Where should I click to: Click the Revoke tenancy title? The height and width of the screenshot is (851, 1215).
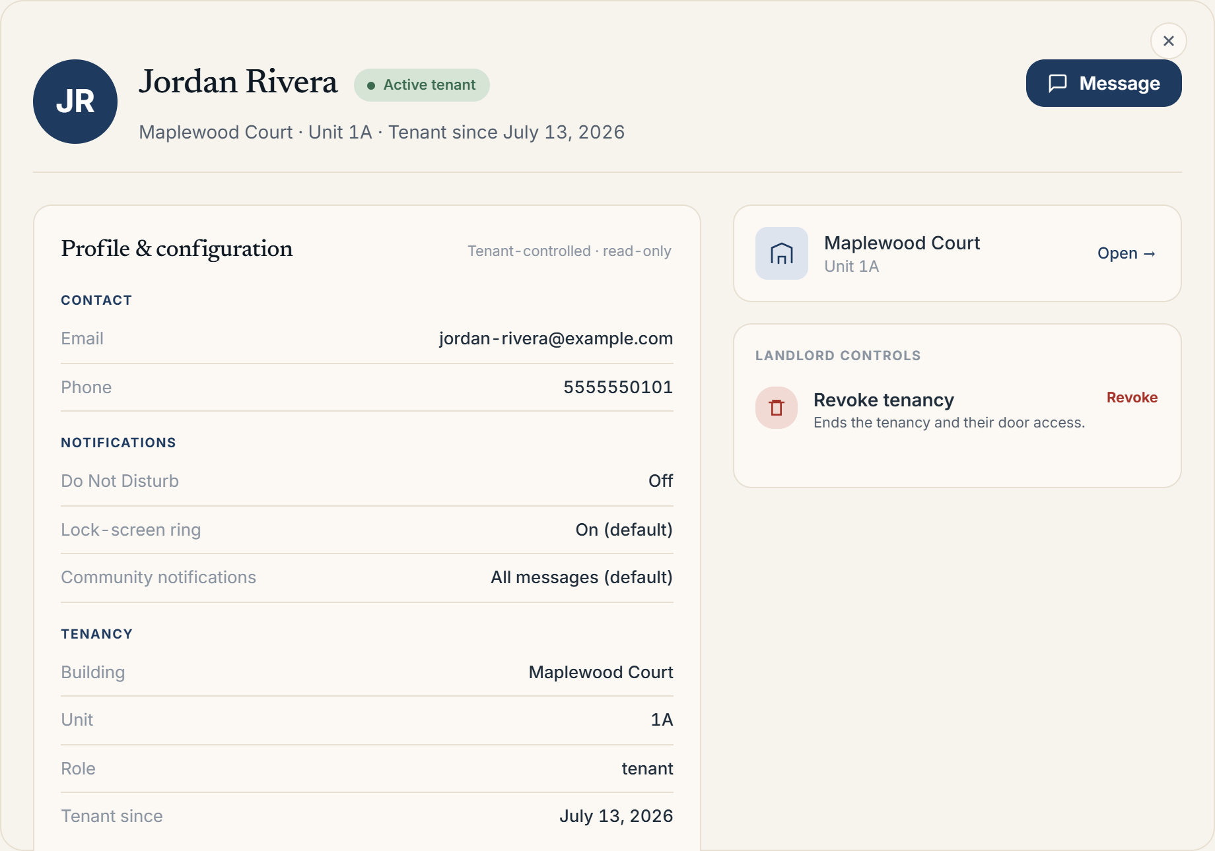pos(884,400)
